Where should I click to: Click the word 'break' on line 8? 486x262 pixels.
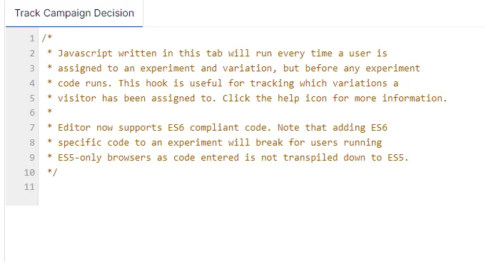pyautogui.click(x=269, y=143)
